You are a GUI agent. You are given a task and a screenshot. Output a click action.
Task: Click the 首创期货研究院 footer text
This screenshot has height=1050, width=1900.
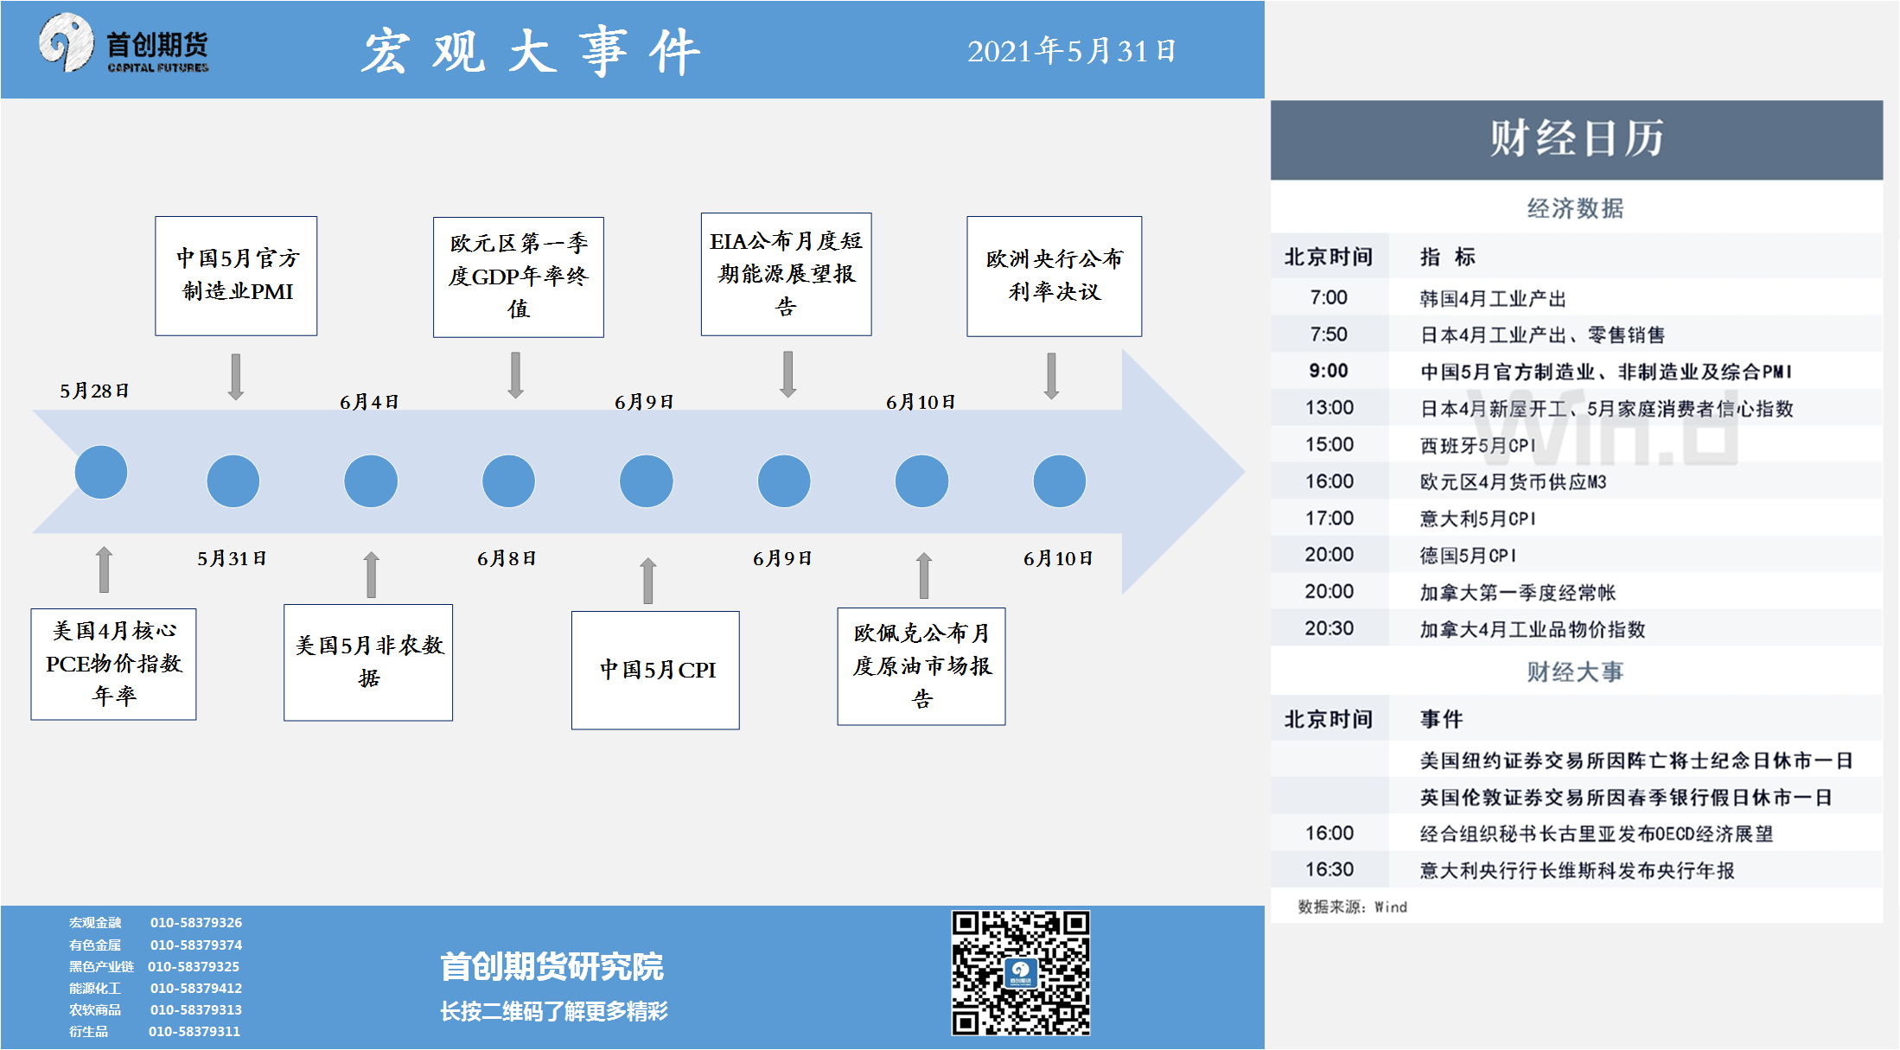coord(552,966)
